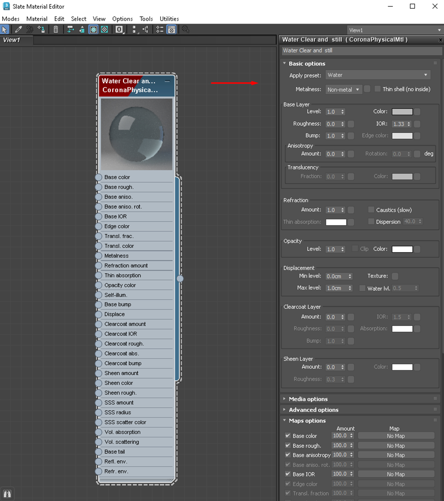Screen dimensions: 444x501
Task: Uncheck Base anisotropy map checkbox
Action: [287, 455]
